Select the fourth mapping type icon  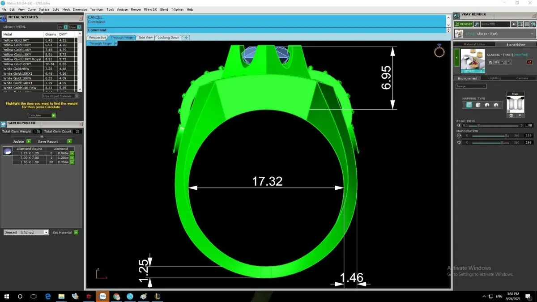point(496,105)
